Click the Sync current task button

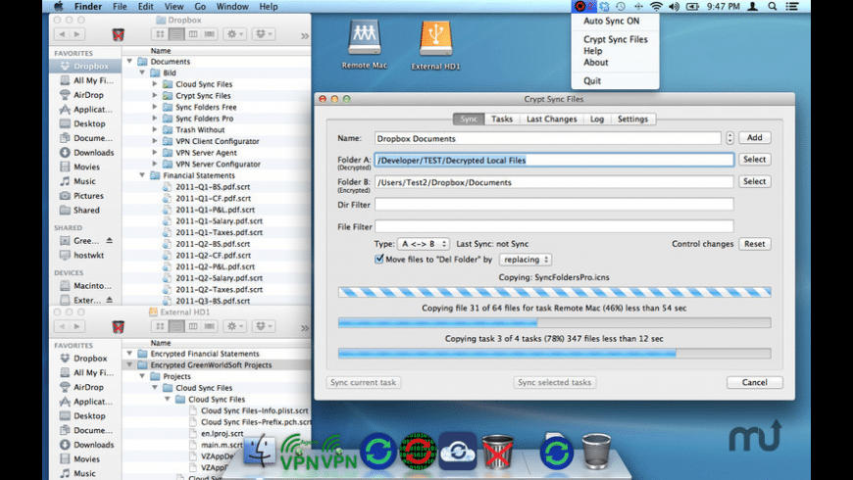[x=364, y=383]
